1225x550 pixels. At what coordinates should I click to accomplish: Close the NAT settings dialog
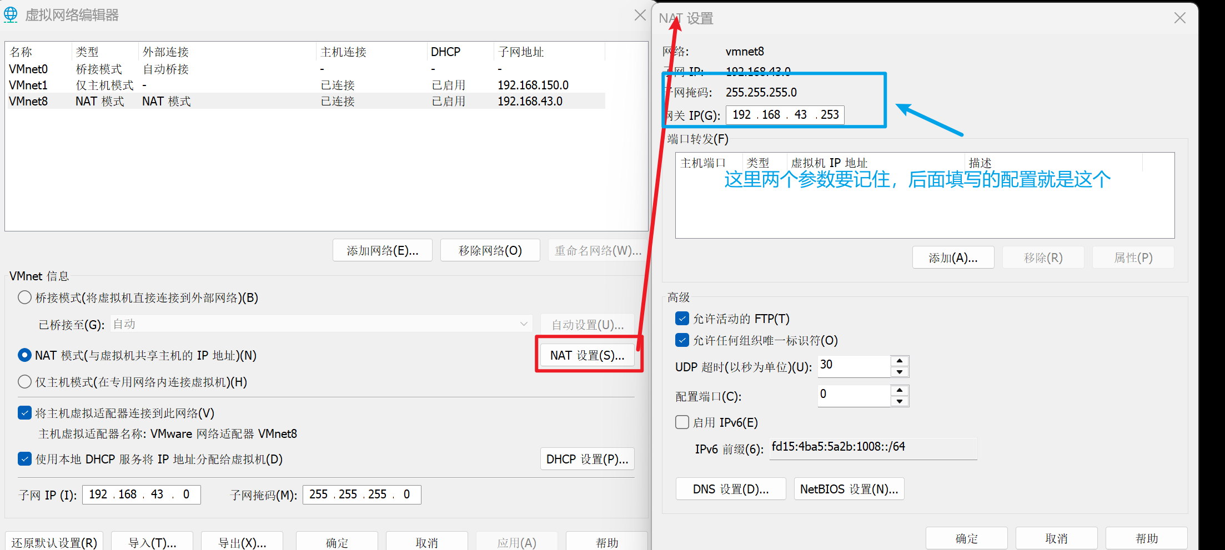1180,18
